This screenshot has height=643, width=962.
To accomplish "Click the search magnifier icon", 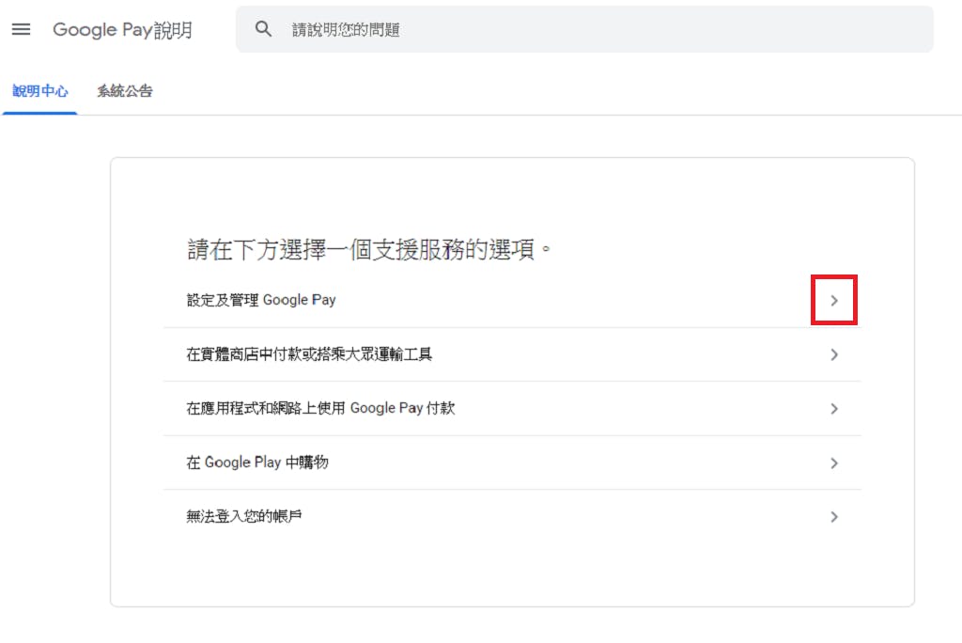I will (x=263, y=29).
